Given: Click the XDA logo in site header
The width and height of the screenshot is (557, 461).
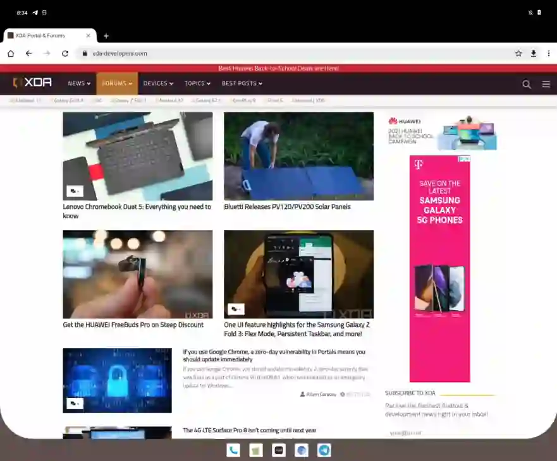Looking at the screenshot, I should [32, 83].
